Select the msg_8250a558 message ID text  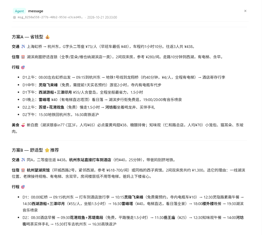50,17
